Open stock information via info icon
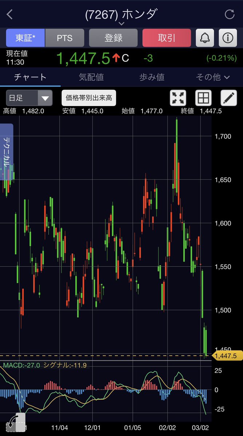The height and width of the screenshot is (436, 243). 228,38
